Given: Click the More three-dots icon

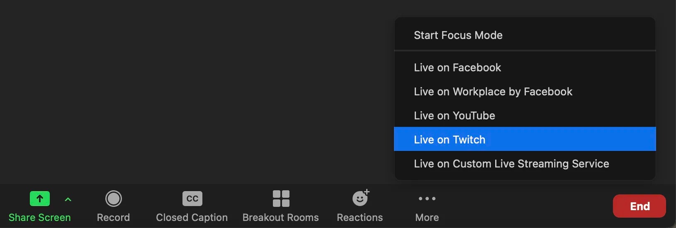Looking at the screenshot, I should tap(427, 199).
